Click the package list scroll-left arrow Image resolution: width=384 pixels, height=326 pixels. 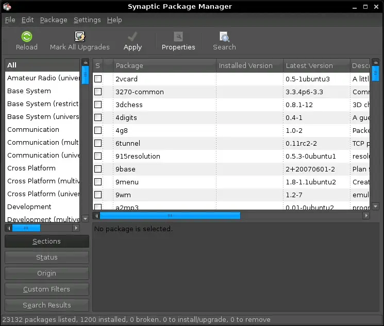pos(96,216)
